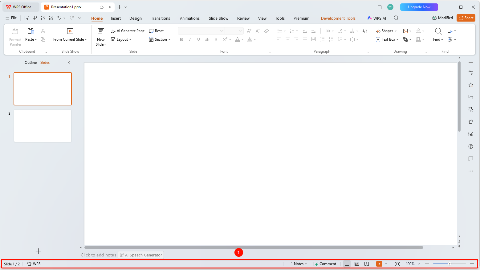Screen dimensions: 480x270
Task: Select slide 2 thumbnail
Action: click(43, 126)
